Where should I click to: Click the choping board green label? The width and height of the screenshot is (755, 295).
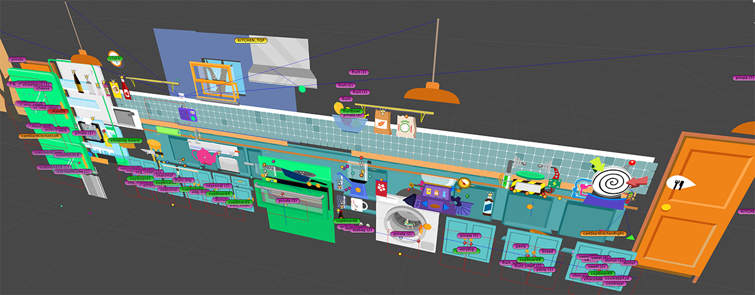[124, 141]
